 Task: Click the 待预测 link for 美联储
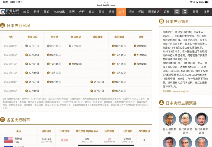[64, 140]
